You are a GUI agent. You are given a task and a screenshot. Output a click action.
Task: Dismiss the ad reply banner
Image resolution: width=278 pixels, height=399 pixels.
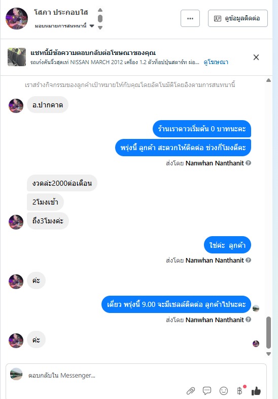click(x=256, y=57)
